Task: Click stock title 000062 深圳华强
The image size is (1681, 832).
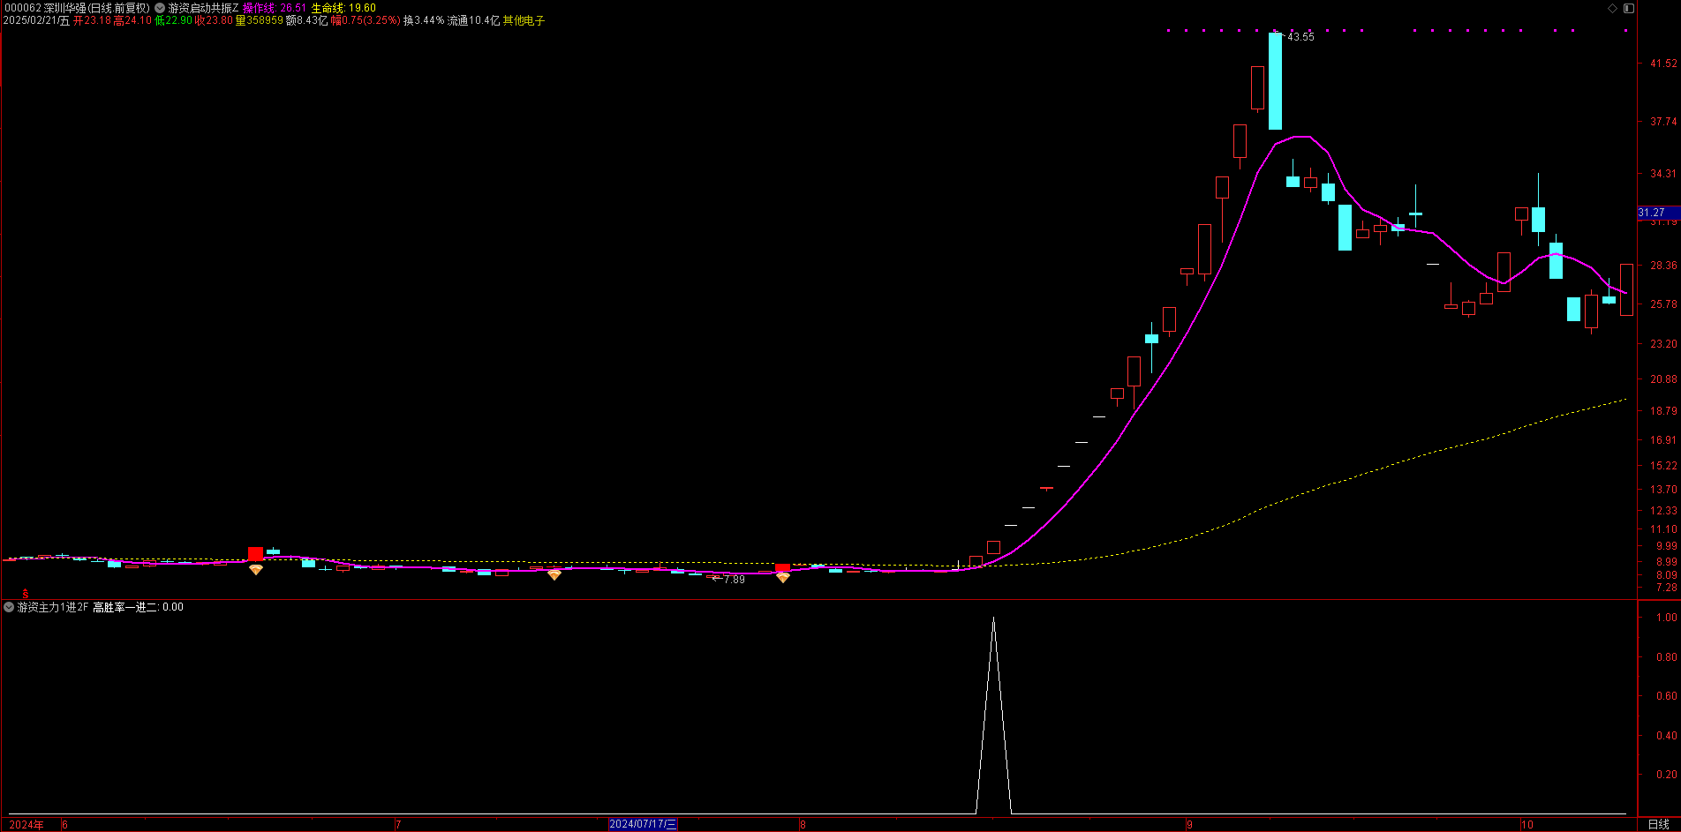Action: click(x=43, y=8)
